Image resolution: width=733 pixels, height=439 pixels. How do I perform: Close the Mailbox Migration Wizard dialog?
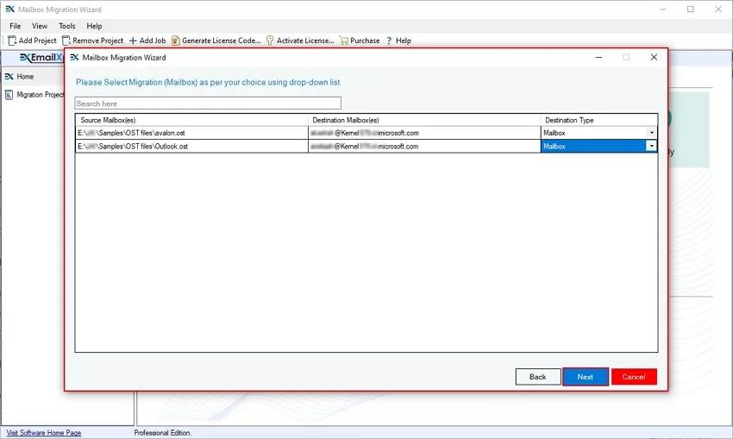[x=654, y=57]
